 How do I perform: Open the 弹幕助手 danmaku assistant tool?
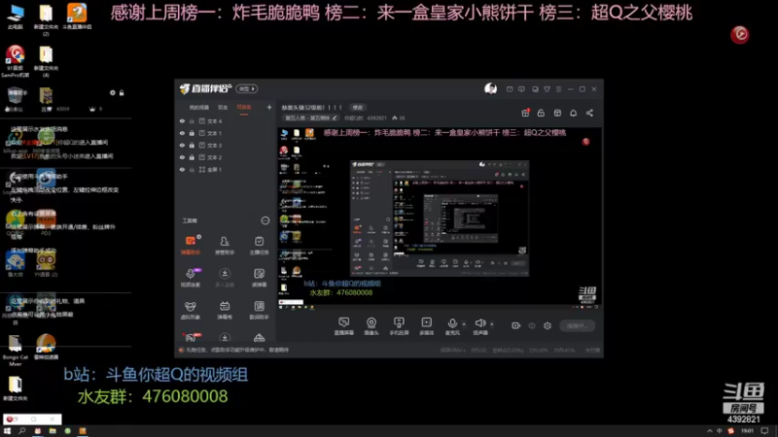pos(191,246)
